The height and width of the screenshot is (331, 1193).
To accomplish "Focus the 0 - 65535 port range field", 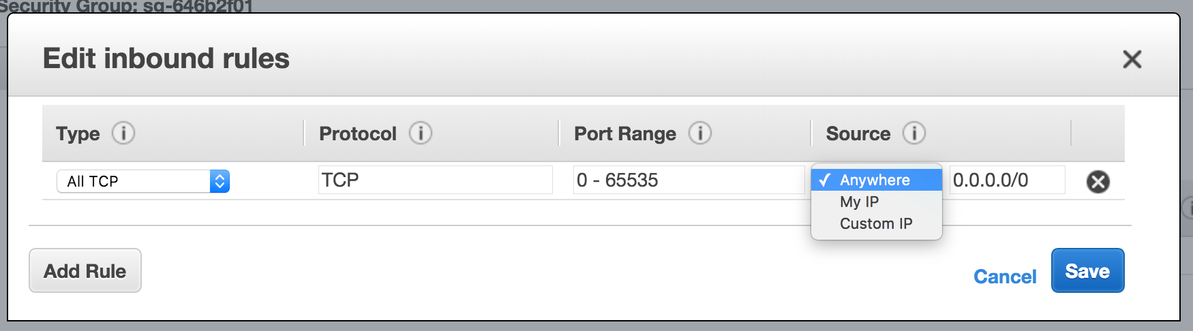I will click(x=689, y=180).
